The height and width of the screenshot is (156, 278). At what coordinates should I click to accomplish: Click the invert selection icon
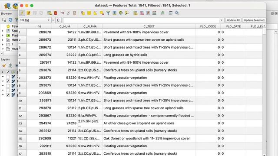96,13
